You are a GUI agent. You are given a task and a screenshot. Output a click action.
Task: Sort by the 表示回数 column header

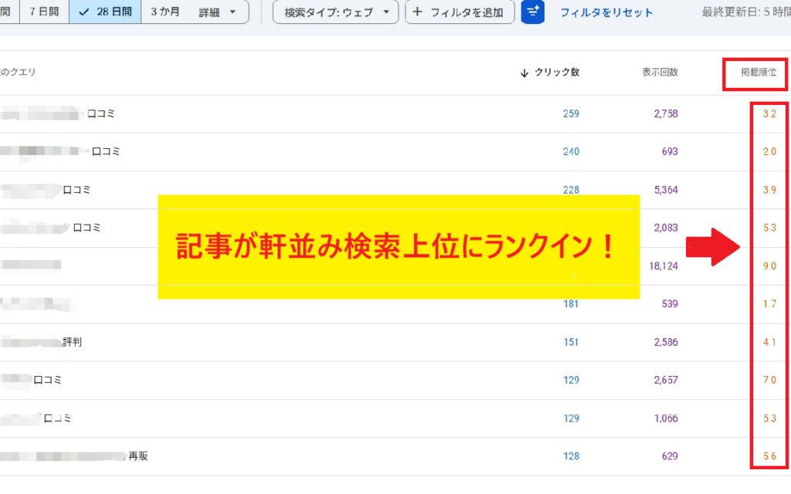(660, 72)
